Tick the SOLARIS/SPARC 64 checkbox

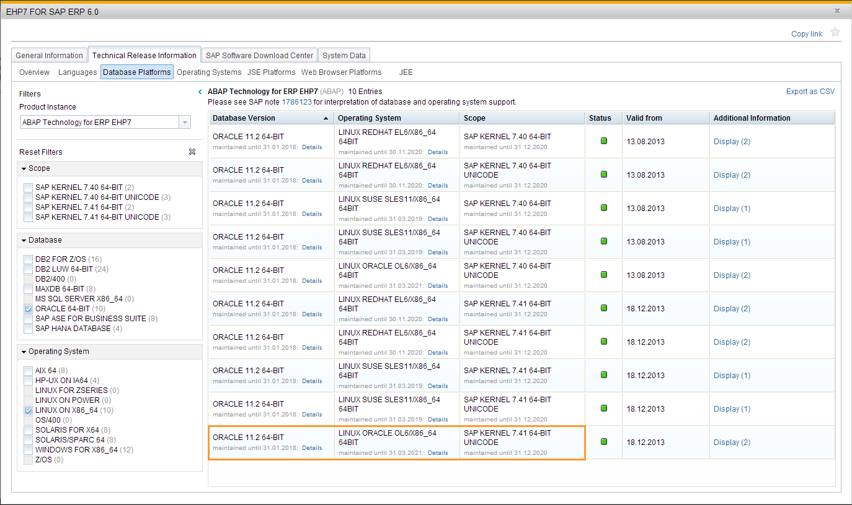[28, 440]
